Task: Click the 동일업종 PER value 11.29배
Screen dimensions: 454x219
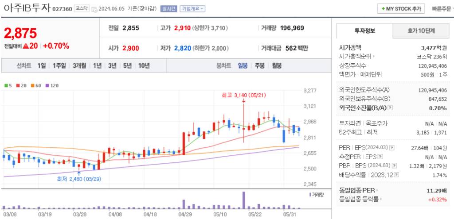Action: click(x=437, y=190)
